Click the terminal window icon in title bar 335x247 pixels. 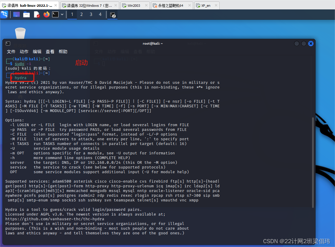pyautogui.click(x=8, y=44)
